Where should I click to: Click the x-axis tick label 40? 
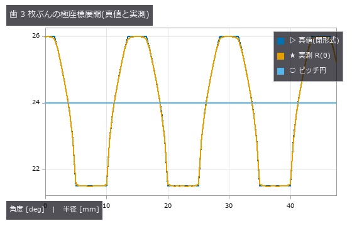click(290, 206)
